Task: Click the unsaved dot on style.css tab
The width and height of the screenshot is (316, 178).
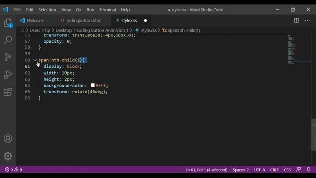Action: pos(145,21)
